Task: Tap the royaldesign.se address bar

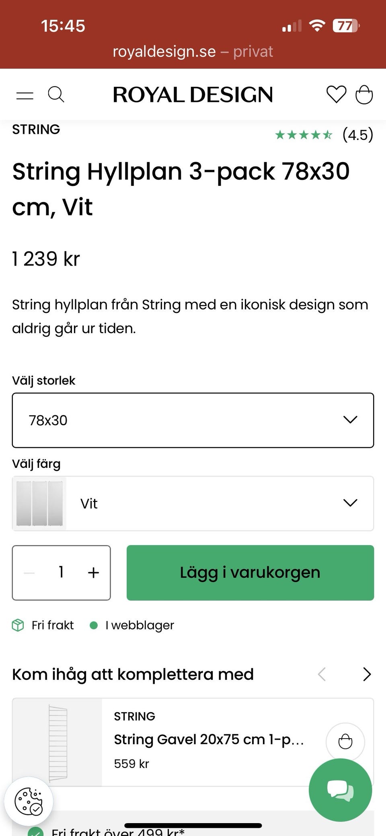Action: click(193, 51)
